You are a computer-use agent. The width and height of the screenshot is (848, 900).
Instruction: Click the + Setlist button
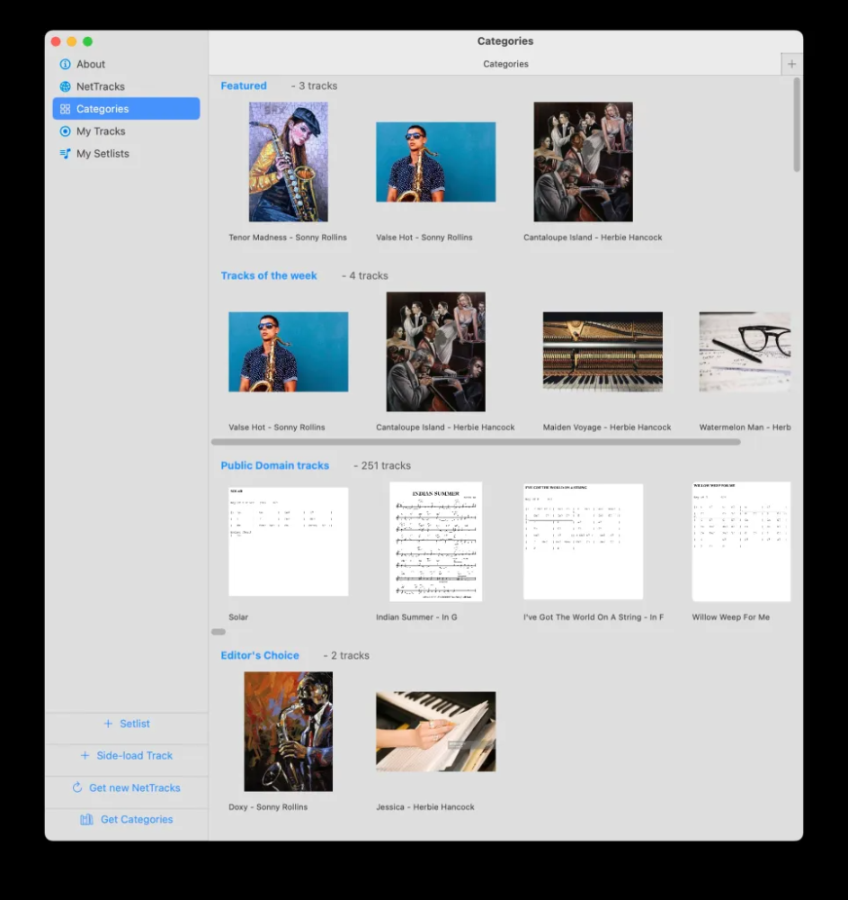point(126,724)
